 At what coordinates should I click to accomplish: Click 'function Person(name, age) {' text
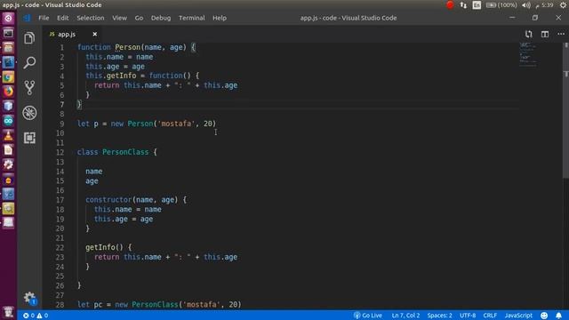pyautogui.click(x=136, y=47)
